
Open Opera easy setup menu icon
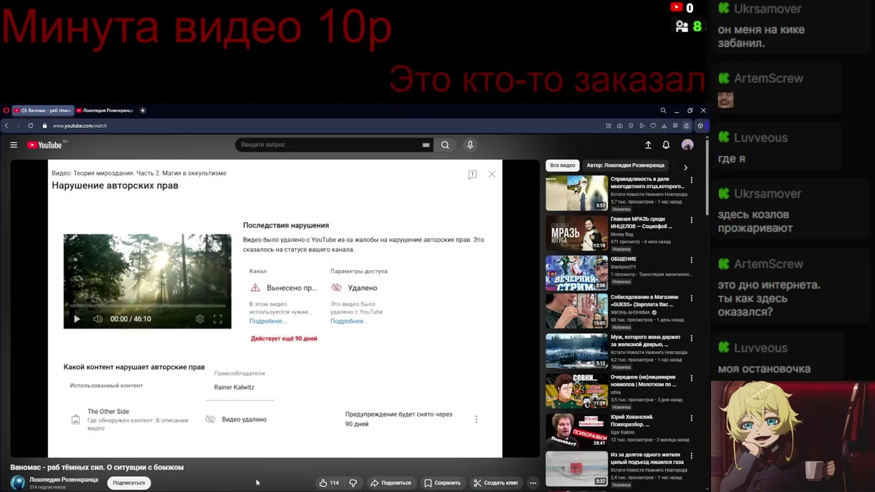pos(675,126)
